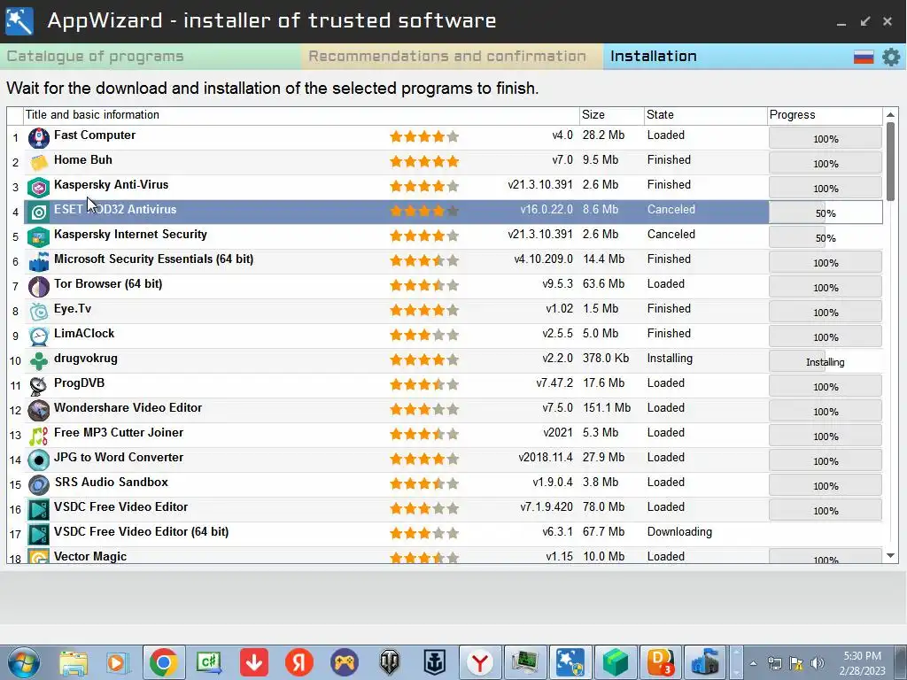This screenshot has height=680, width=907.
Task: Click the Kaspersky Anti-Virus icon
Action: click(x=39, y=188)
